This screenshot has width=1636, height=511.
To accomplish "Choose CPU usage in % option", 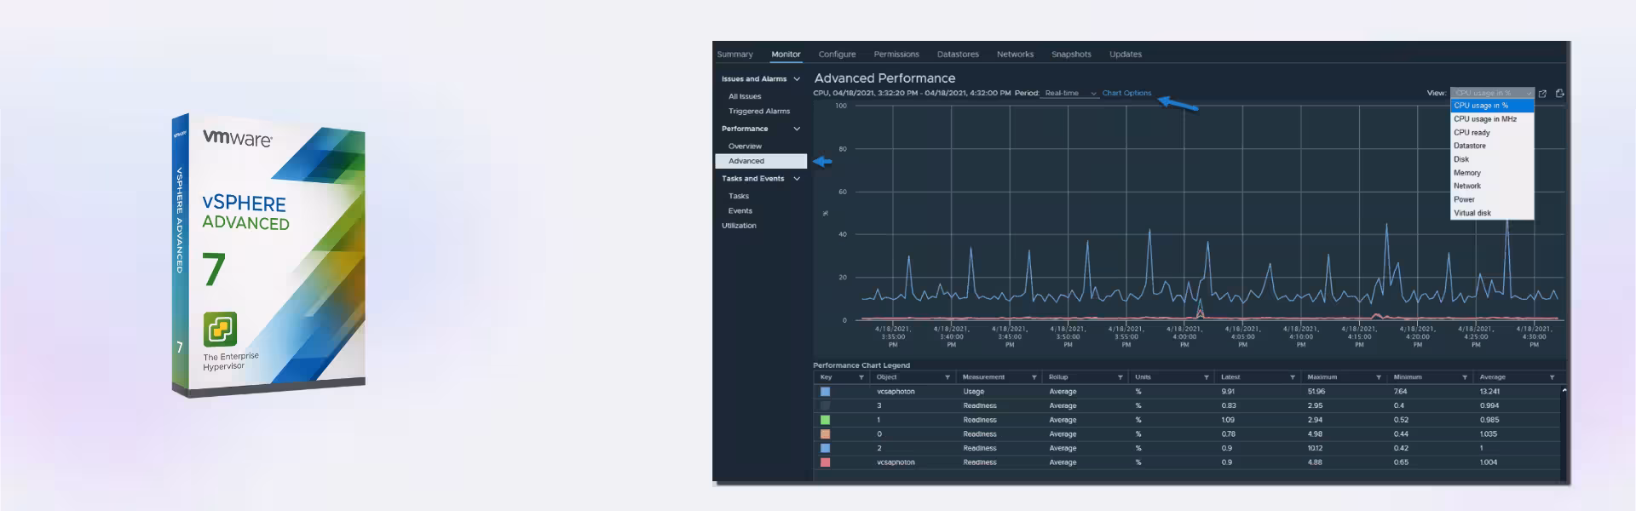I will click(x=1492, y=106).
